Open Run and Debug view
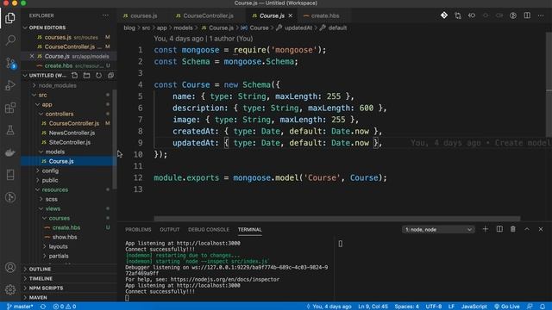552x310 pixels. (x=10, y=85)
